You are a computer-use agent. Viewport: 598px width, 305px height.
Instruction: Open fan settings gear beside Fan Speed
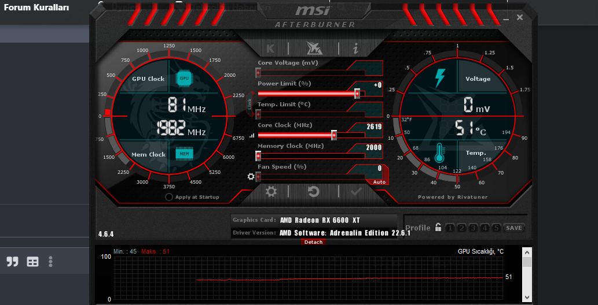pos(251,177)
